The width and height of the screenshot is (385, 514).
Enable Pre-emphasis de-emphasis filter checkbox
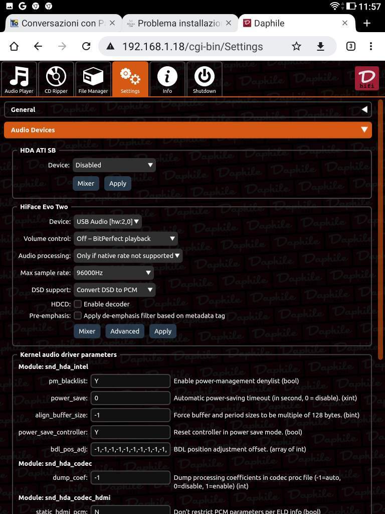(78, 316)
